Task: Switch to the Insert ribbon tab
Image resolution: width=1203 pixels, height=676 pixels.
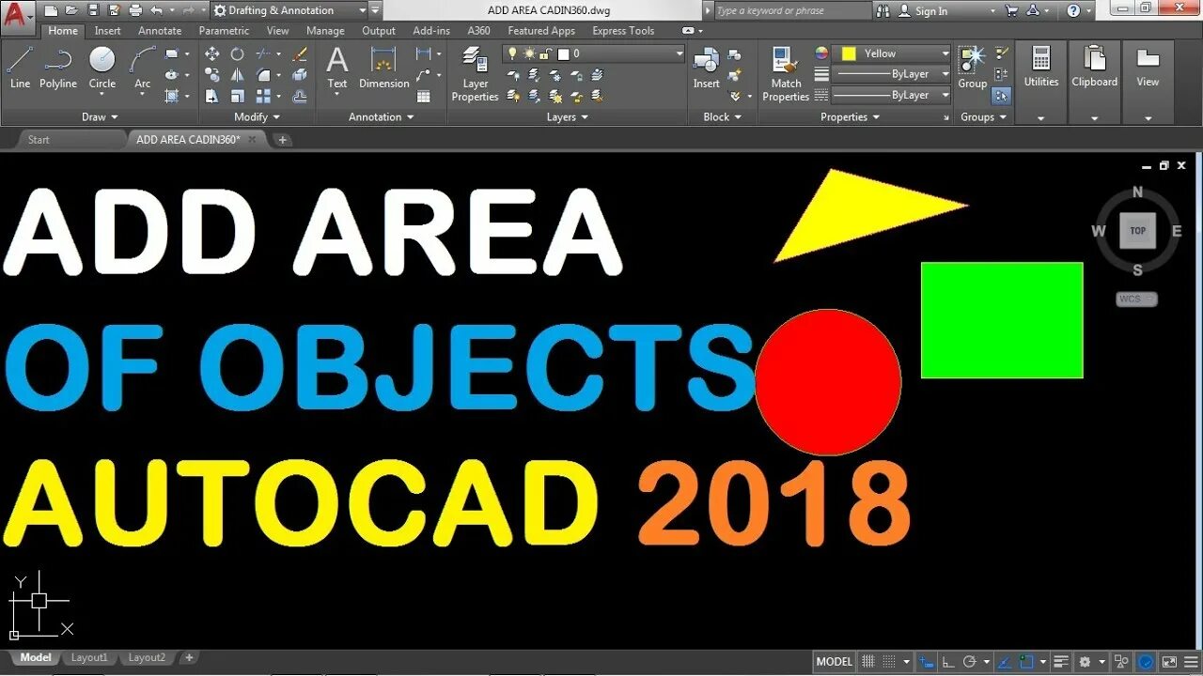Action: [x=108, y=30]
